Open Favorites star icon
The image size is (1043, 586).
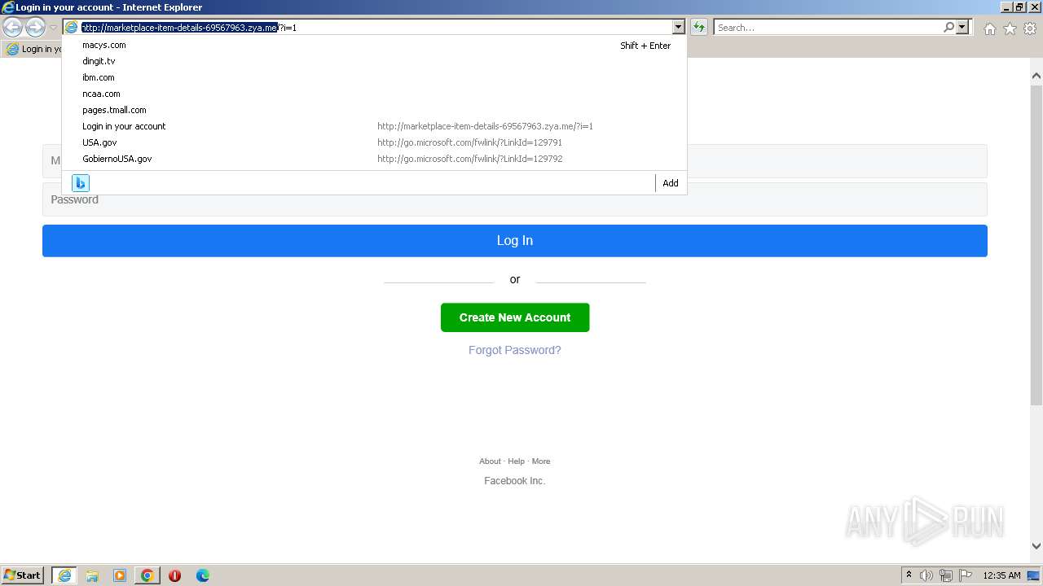[1010, 28]
